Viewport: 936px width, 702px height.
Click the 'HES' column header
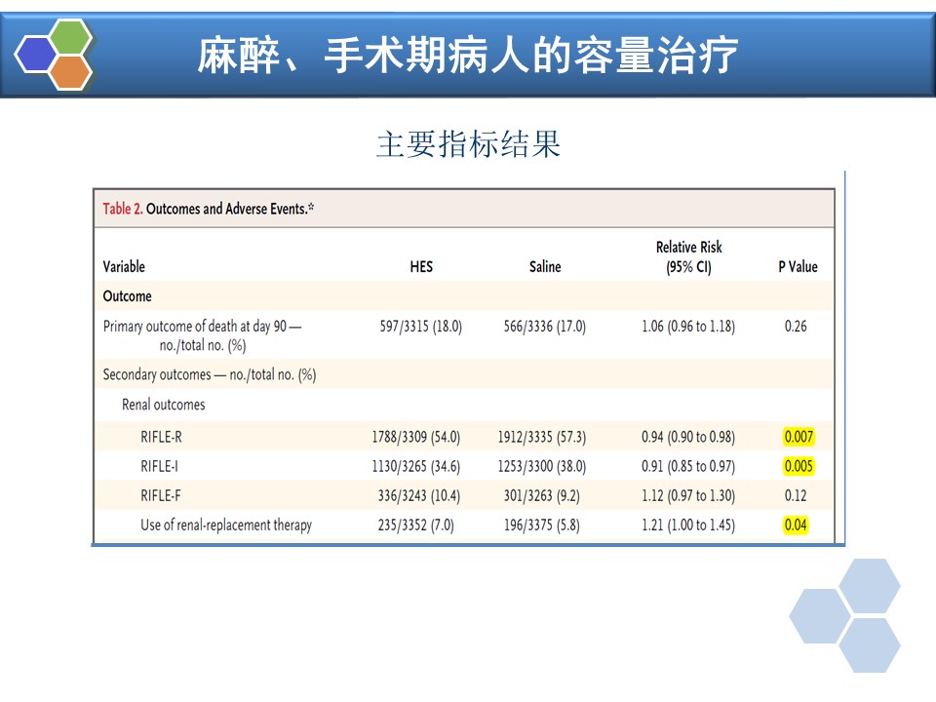tap(421, 266)
